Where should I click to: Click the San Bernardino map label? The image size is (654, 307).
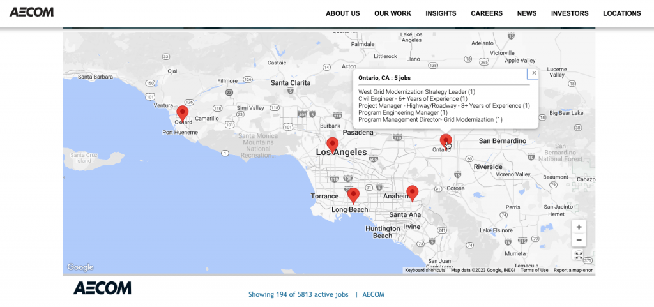click(502, 141)
